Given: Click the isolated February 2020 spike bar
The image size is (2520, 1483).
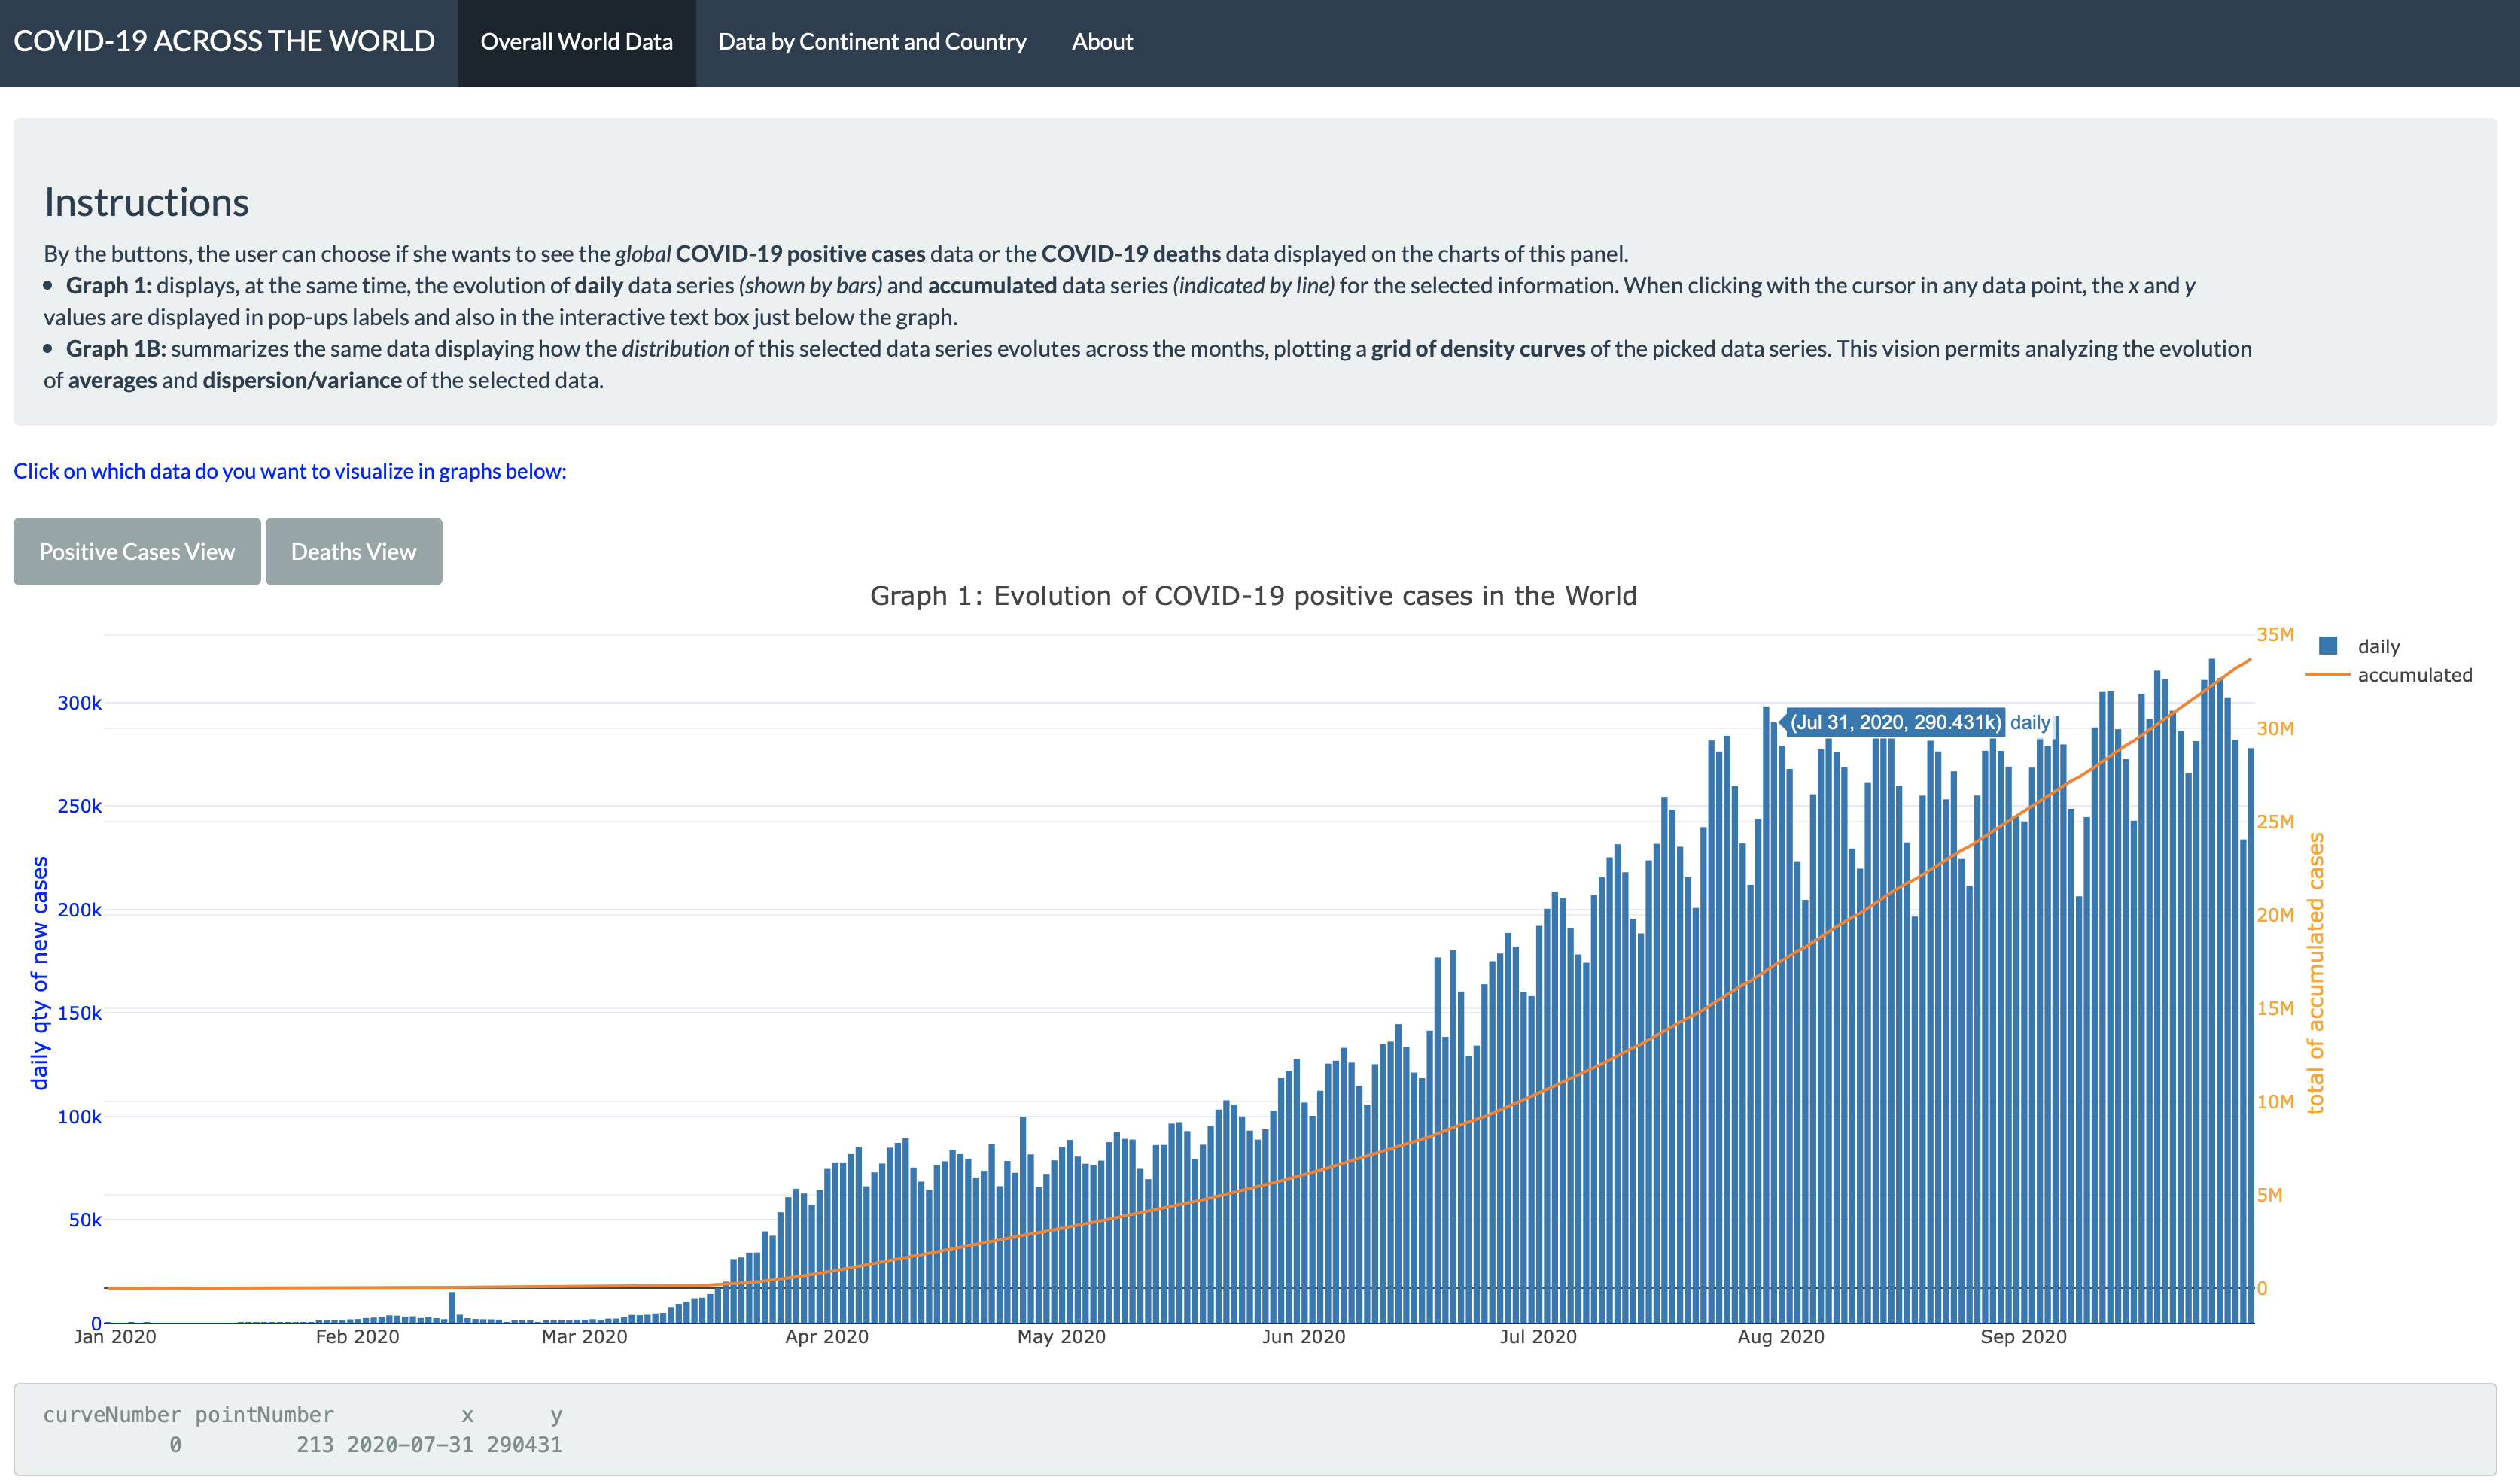Looking at the screenshot, I should [452, 1306].
